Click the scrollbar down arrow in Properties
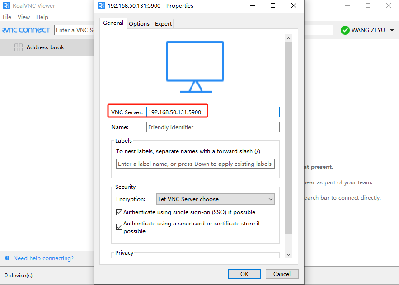Viewport: 399px width, 285px height. coord(288,254)
